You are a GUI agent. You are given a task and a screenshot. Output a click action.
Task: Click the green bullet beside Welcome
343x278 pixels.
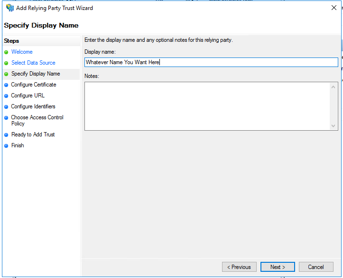coord(6,52)
